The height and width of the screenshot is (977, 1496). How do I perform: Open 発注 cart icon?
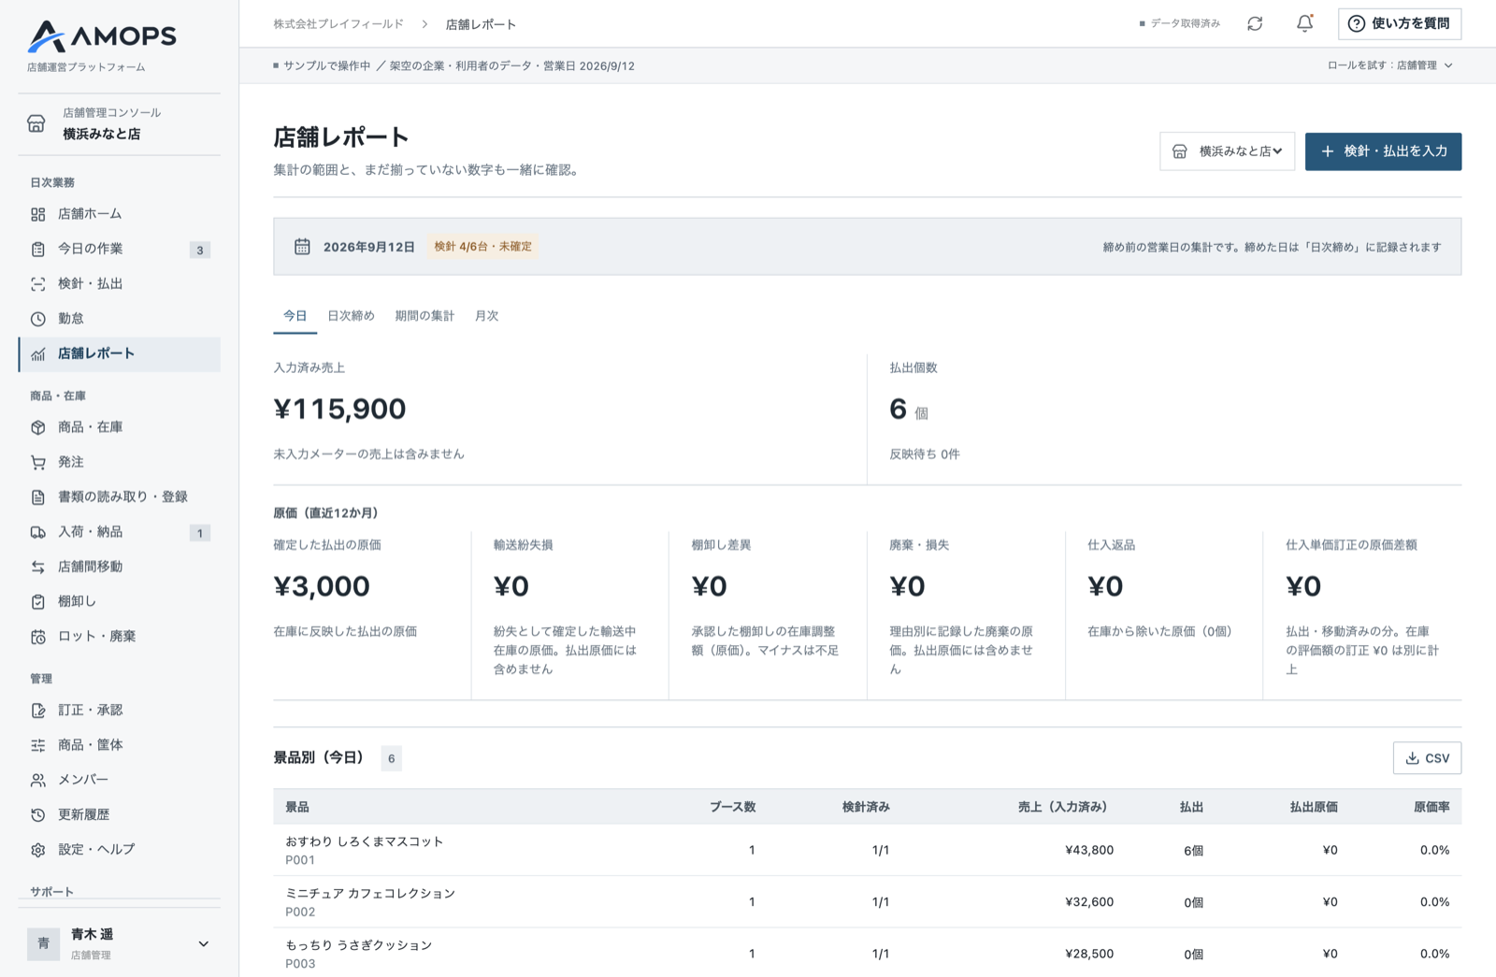click(38, 462)
